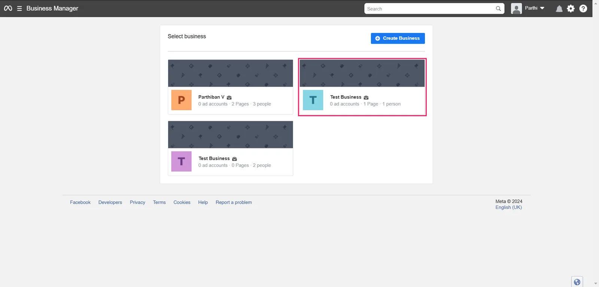
Task: Select Test Business with 1 person
Action: tap(346, 97)
